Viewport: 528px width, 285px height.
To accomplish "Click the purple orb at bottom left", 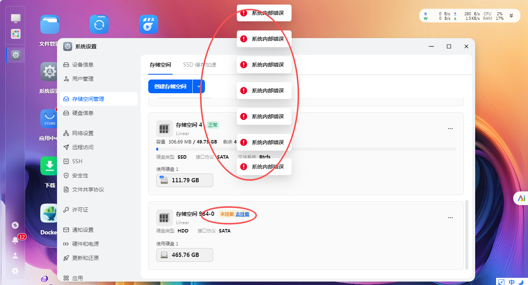I will (x=44, y=280).
